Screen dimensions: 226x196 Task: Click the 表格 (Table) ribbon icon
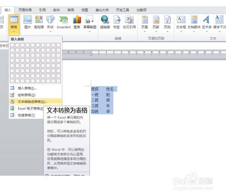(x=14, y=19)
